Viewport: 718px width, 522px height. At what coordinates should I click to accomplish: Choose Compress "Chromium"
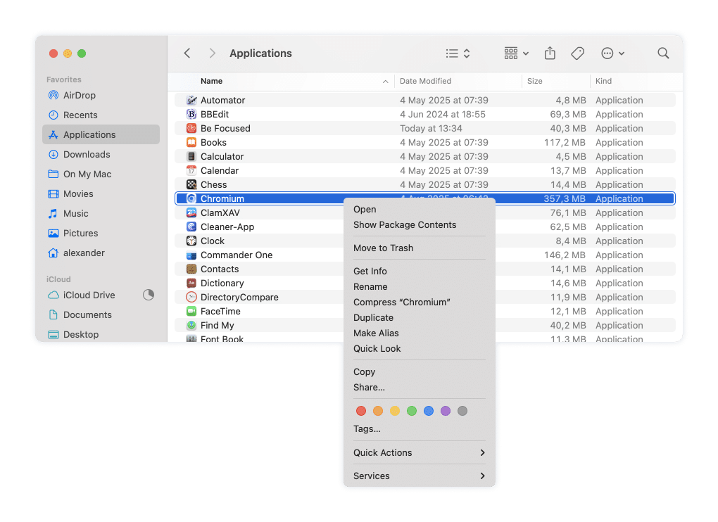coord(419,303)
